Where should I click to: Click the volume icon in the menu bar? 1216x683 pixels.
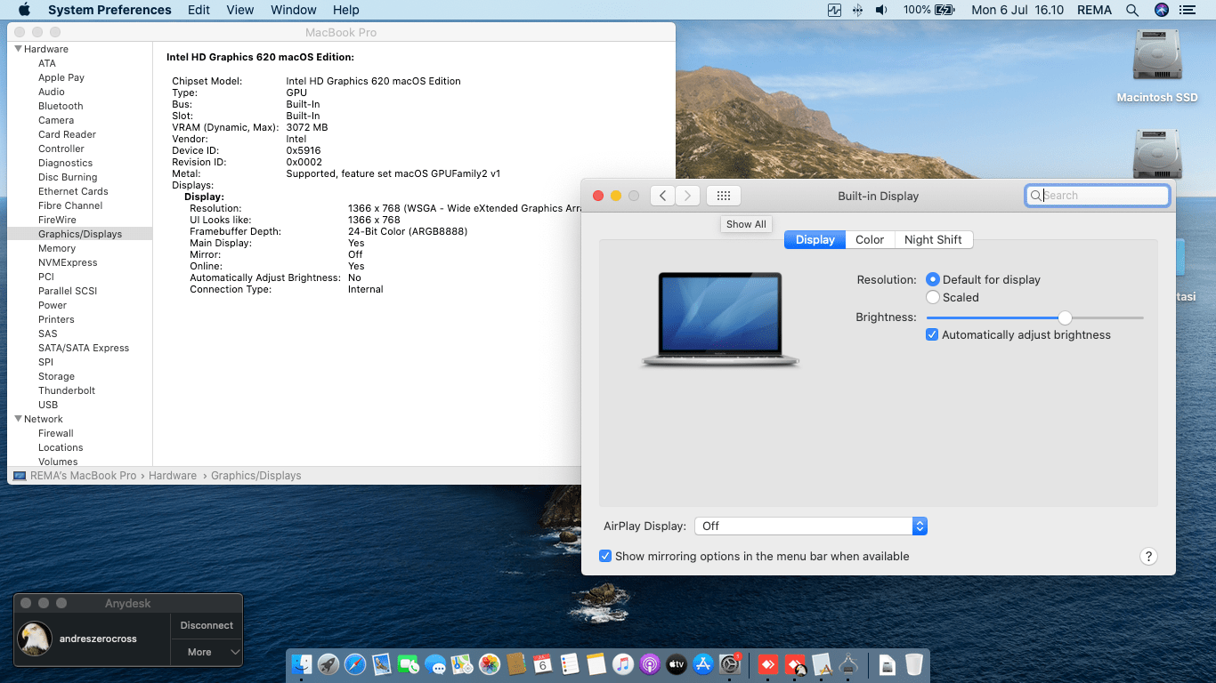[881, 10]
